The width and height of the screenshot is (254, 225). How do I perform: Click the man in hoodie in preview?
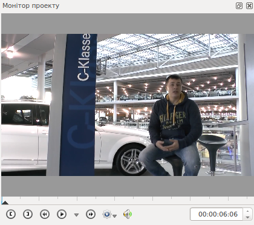tap(171, 125)
